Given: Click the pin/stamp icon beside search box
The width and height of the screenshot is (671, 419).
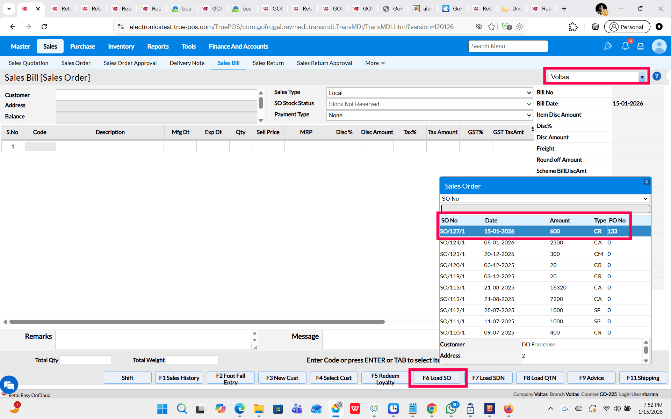Looking at the screenshot, I should [608, 46].
